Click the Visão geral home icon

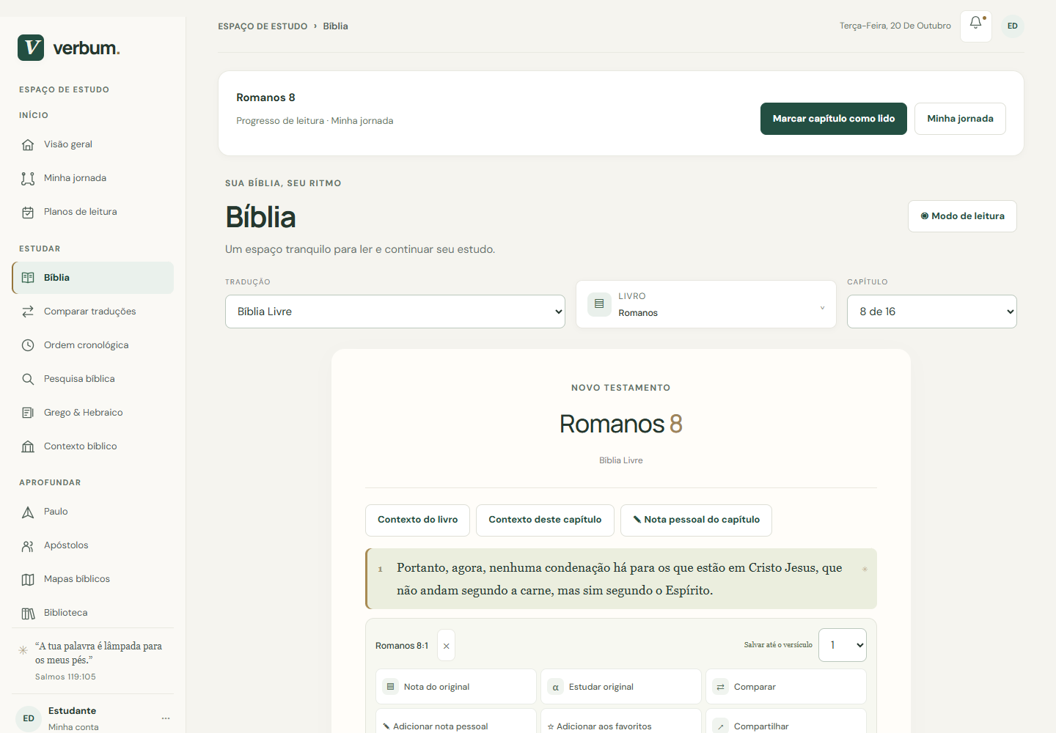[x=28, y=144]
